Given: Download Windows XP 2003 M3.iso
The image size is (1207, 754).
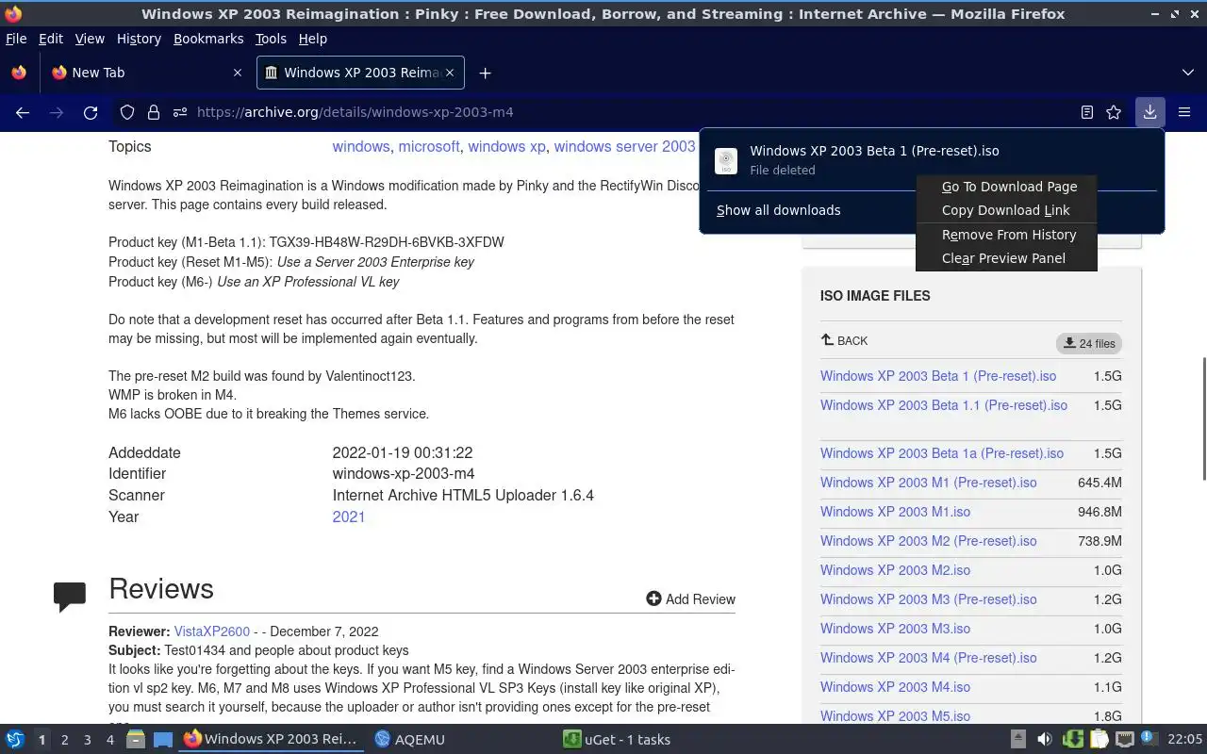Looking at the screenshot, I should [895, 629].
